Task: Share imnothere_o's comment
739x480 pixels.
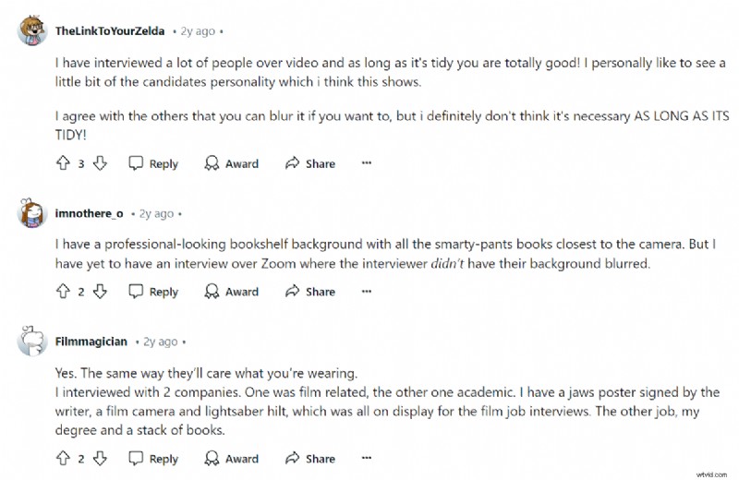Action: [x=310, y=292]
